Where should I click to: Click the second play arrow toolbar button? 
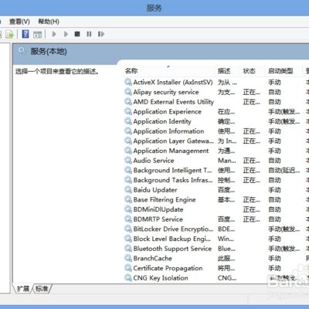point(66,34)
